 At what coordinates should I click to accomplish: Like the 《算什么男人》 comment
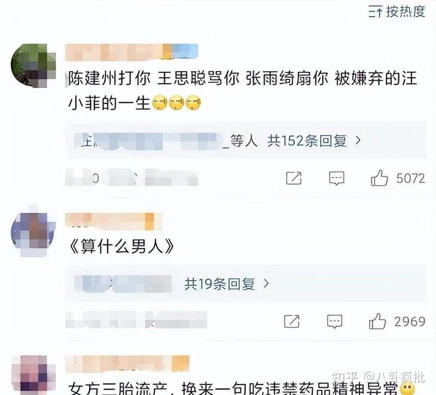377,321
